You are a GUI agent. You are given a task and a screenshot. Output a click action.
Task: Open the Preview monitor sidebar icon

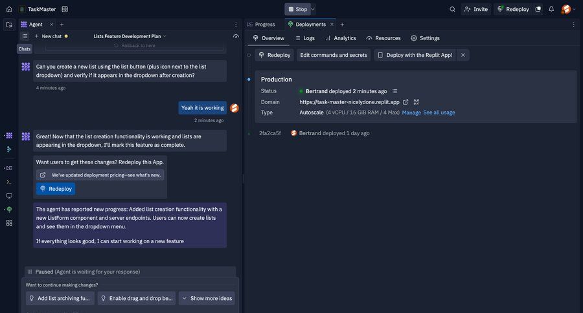[9, 196]
